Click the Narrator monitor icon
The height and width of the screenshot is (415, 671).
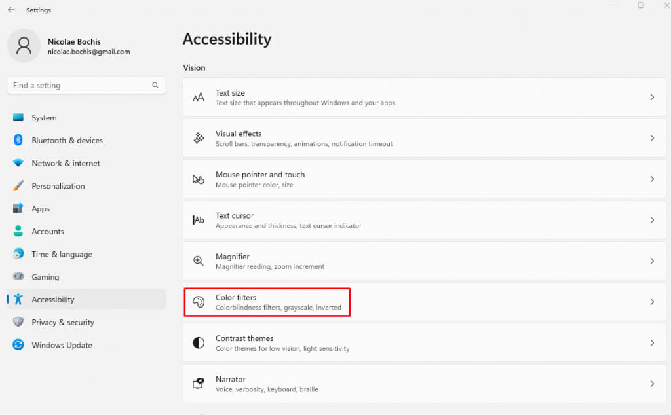coord(199,384)
